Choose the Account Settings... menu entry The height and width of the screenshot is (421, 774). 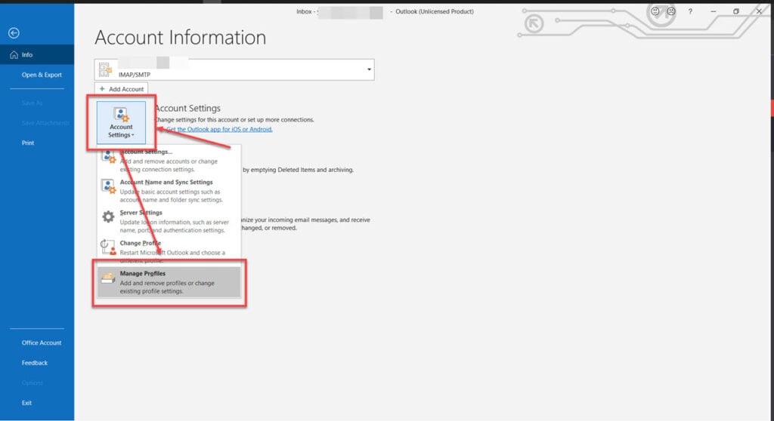tap(169, 160)
